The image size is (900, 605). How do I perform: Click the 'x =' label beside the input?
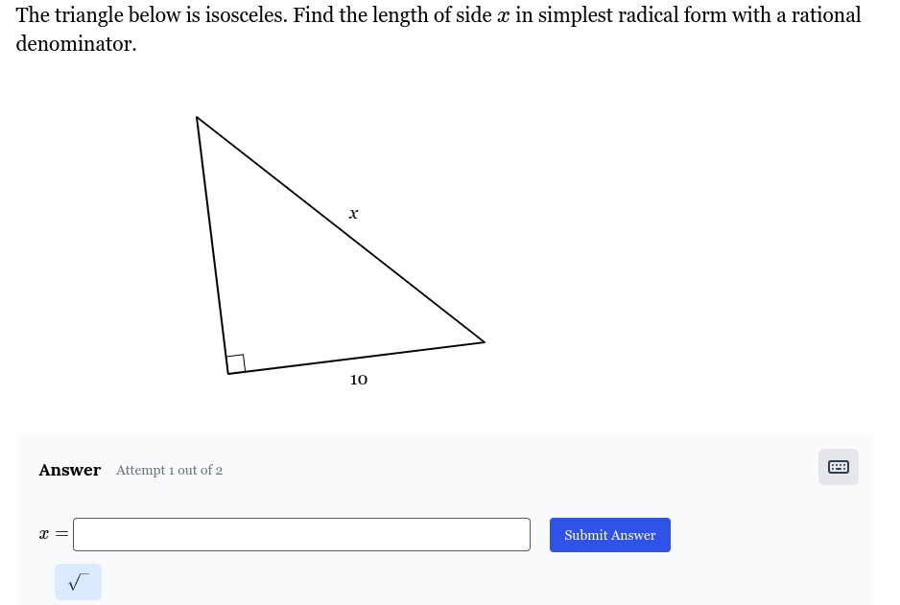[53, 535]
